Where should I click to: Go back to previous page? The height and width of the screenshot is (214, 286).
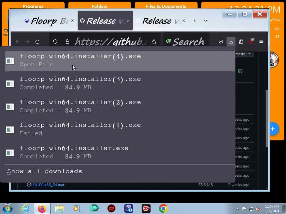tap(18, 42)
